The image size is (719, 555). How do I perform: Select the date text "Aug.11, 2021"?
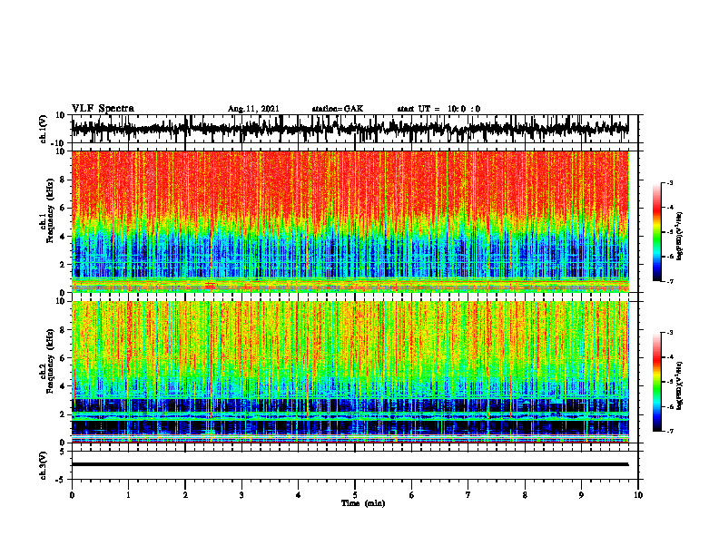point(253,109)
